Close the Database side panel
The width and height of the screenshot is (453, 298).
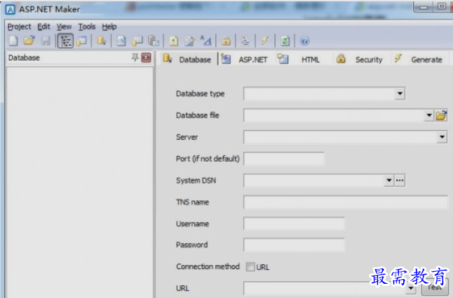point(146,58)
